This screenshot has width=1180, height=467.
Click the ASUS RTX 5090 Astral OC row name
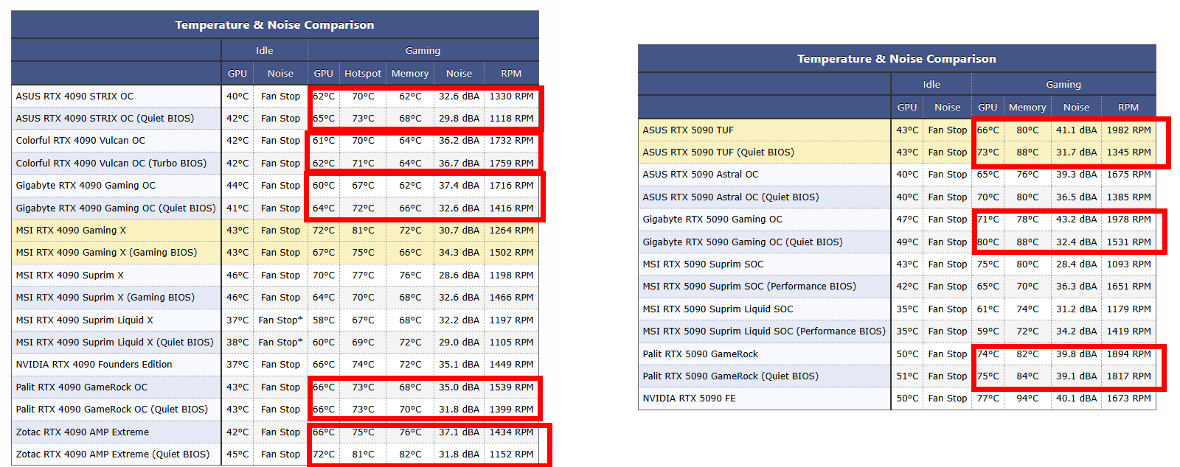700,174
